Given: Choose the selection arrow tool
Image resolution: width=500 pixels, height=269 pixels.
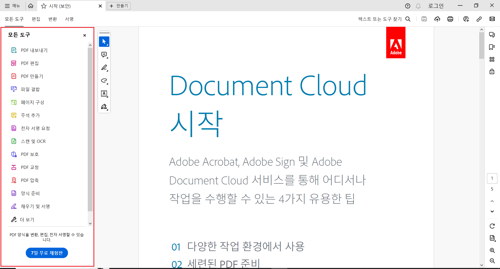Looking at the screenshot, I should click(104, 42).
